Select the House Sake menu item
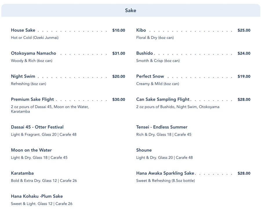 coord(23,30)
